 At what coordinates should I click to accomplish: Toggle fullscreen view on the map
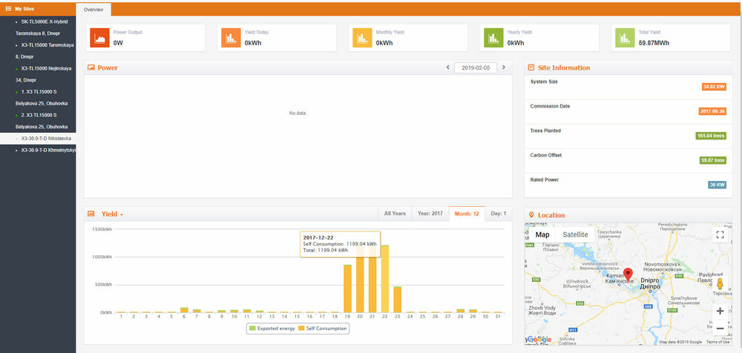tap(720, 235)
